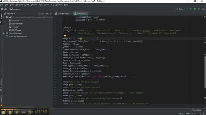Click the lock read-only status icon
206x115 pixels.
tap(200, 114)
